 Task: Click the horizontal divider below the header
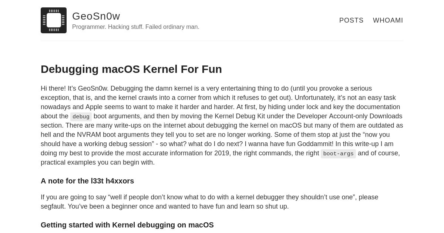(222, 41)
